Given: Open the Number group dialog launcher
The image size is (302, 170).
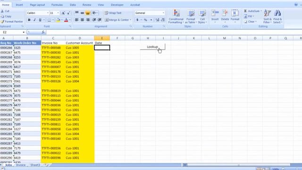Looking at the screenshot, I should coord(164,26).
